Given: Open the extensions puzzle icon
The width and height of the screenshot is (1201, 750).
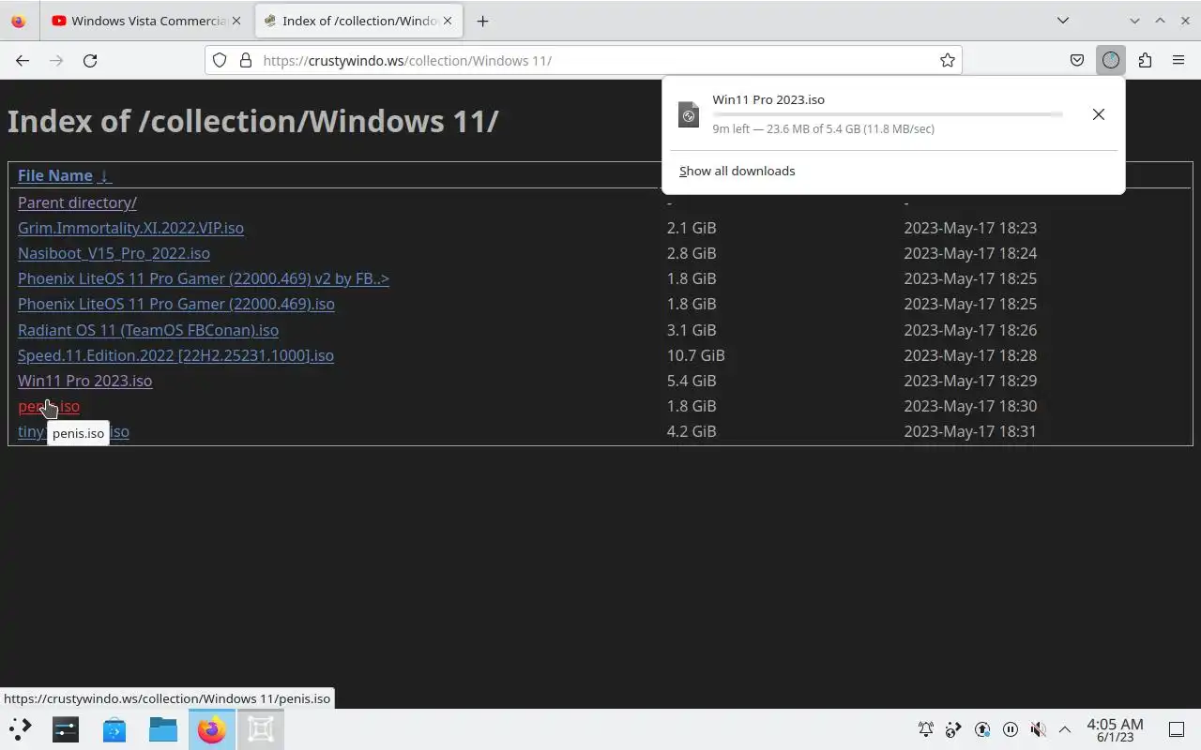Looking at the screenshot, I should [1145, 60].
